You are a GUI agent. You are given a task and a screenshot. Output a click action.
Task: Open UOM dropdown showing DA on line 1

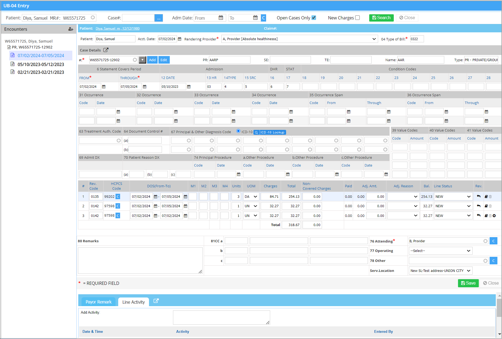251,197
